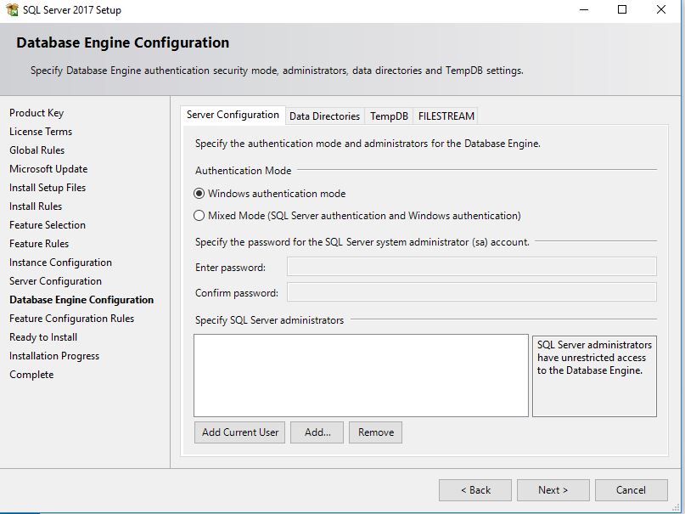This screenshot has width=685, height=514.
Task: Select Product Key in the sidebar
Action: coord(36,112)
